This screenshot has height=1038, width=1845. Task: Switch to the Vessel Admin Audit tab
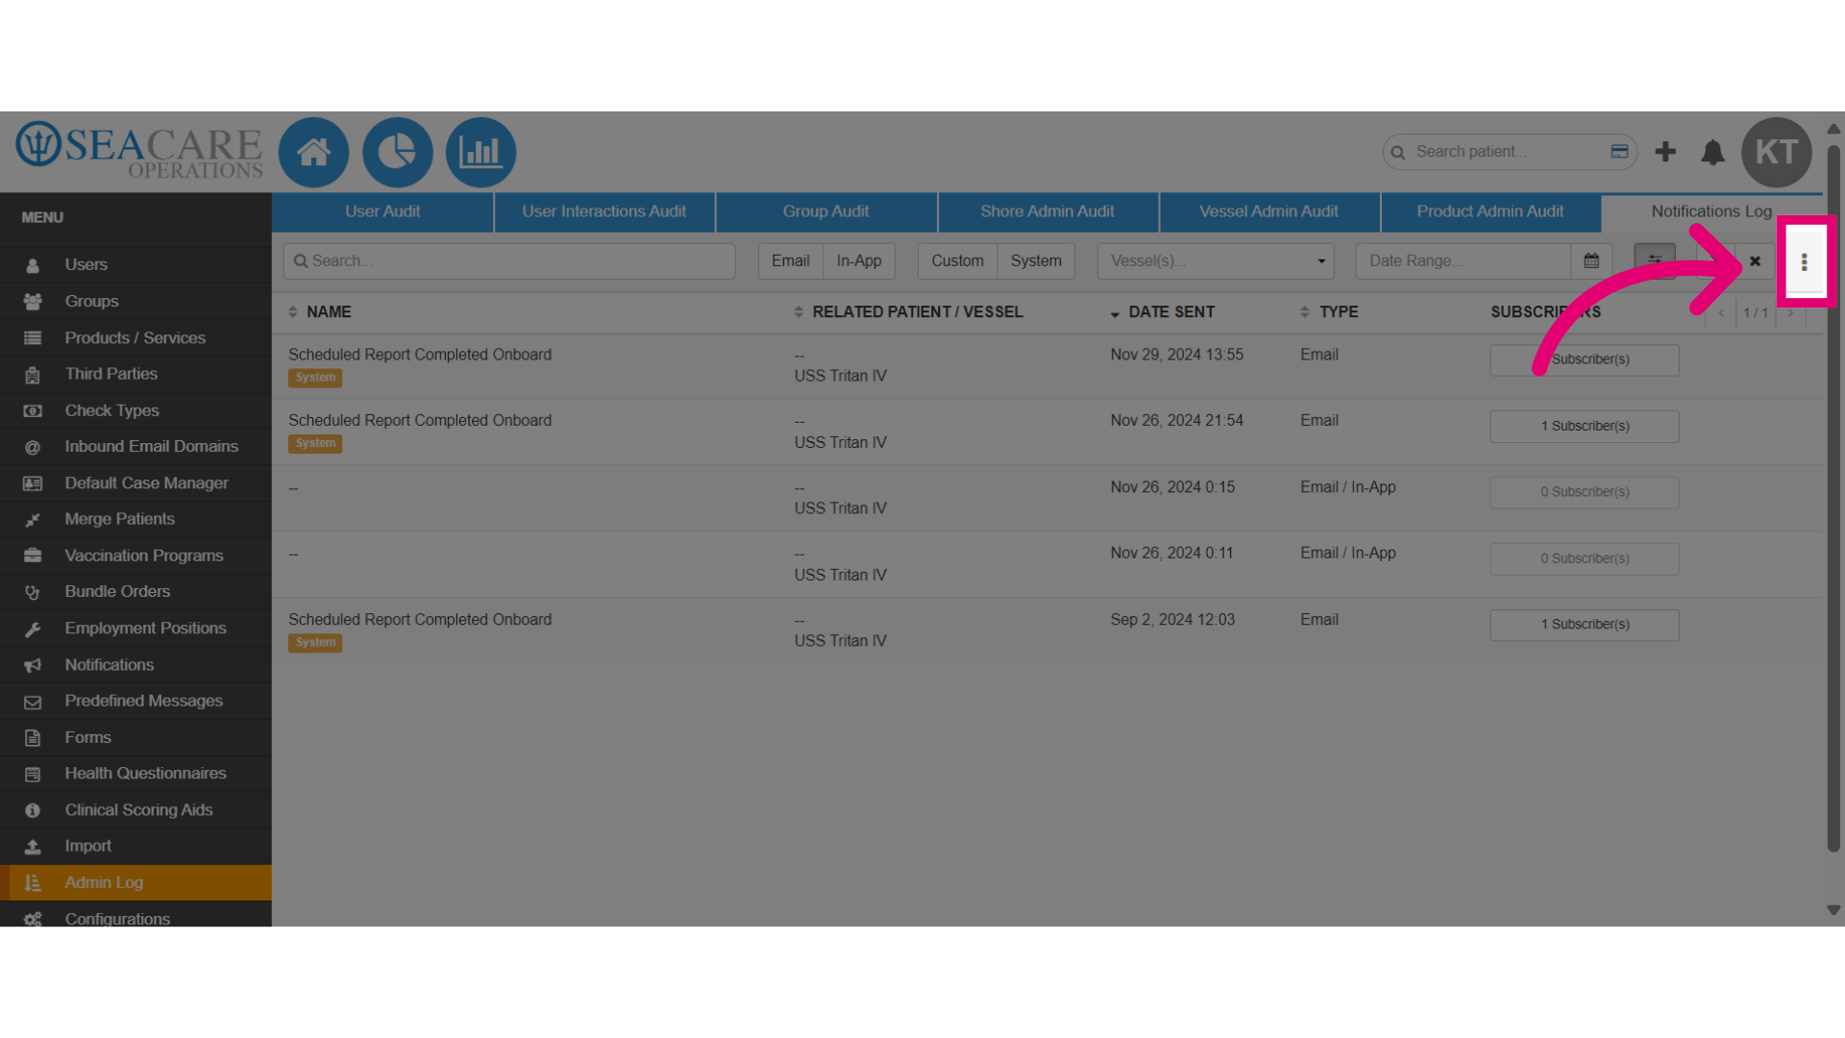pyautogui.click(x=1269, y=211)
